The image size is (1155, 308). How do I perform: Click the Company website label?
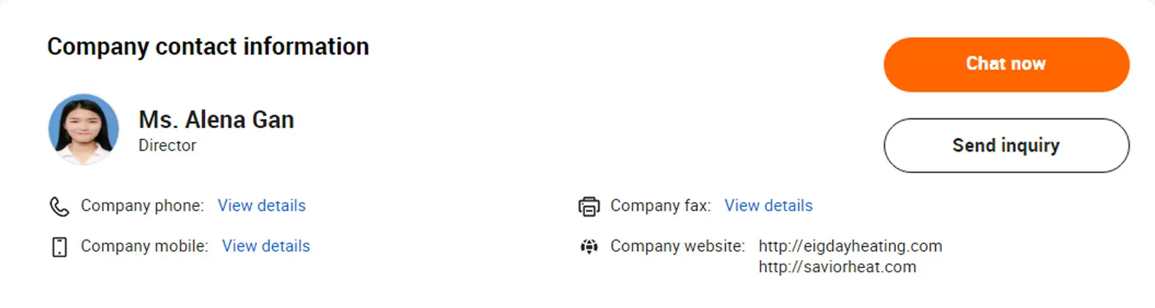click(677, 246)
